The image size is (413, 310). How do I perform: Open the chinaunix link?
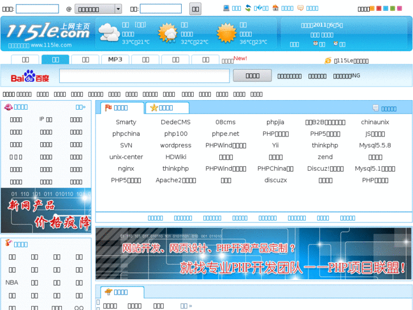point(375,122)
